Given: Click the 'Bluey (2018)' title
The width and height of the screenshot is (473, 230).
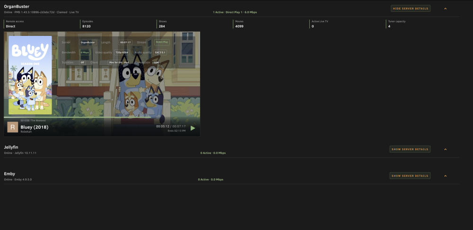Looking at the screenshot, I should tap(35, 127).
